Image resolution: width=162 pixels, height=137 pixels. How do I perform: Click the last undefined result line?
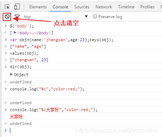coord(21,124)
